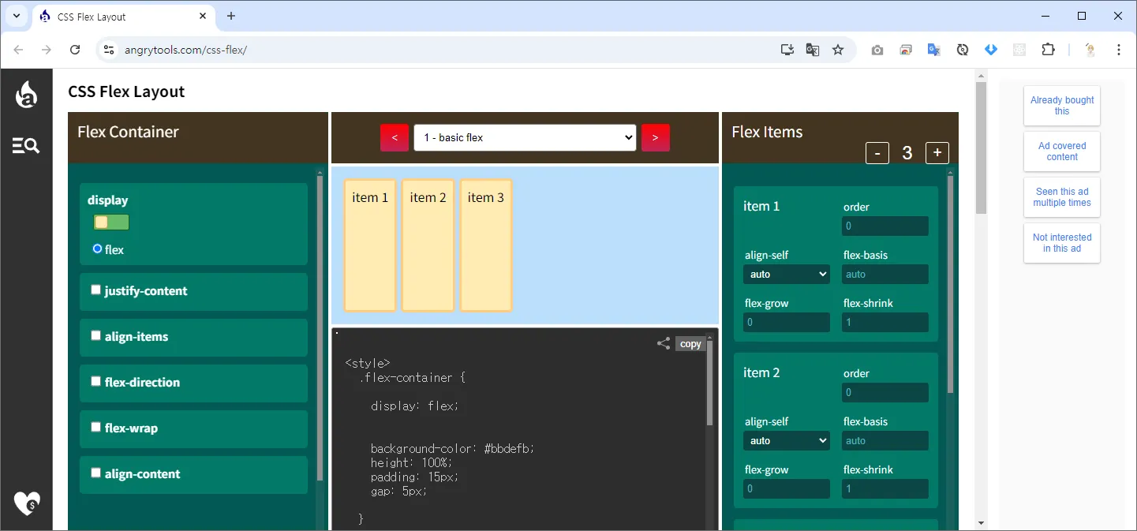Toggle the display switch
The image size is (1137, 531).
point(111,222)
